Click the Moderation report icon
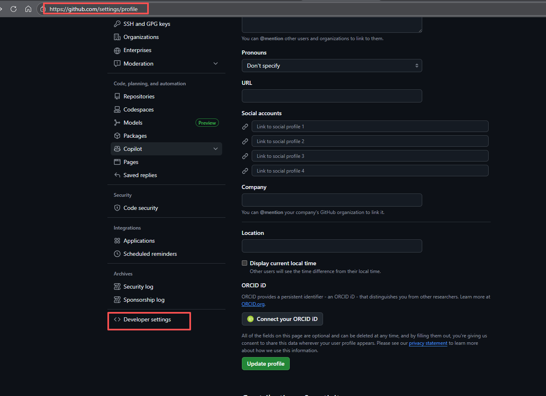 tap(117, 64)
